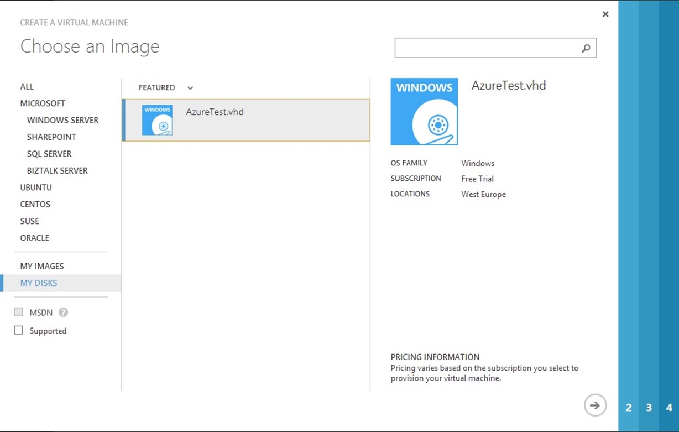Click the subscription value Free Trial
Viewport: 679px width, 432px height.
477,179
